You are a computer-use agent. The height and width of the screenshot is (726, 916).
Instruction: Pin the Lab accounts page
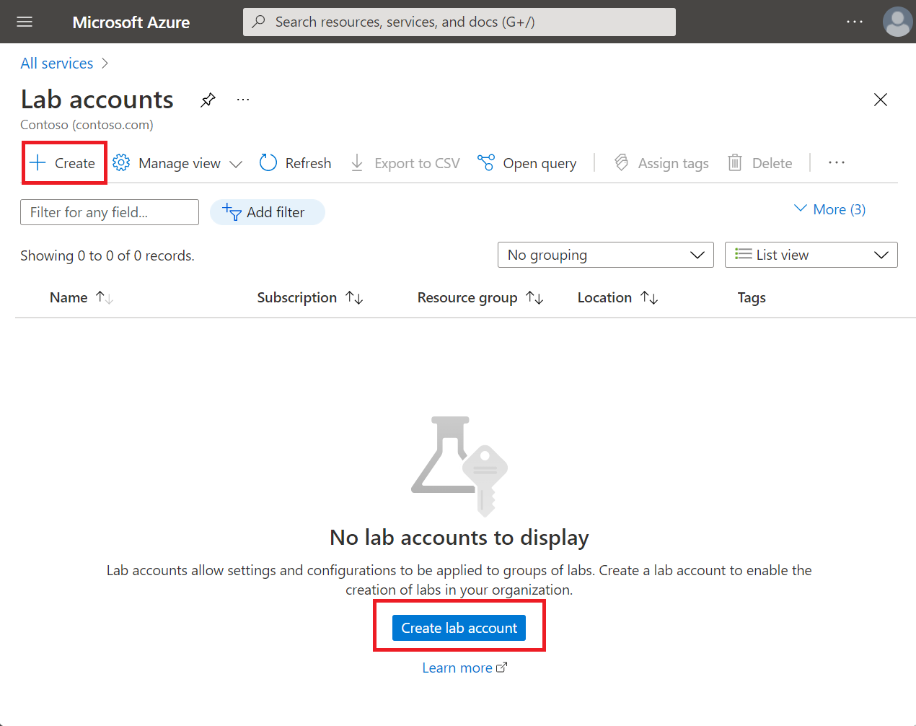208,100
